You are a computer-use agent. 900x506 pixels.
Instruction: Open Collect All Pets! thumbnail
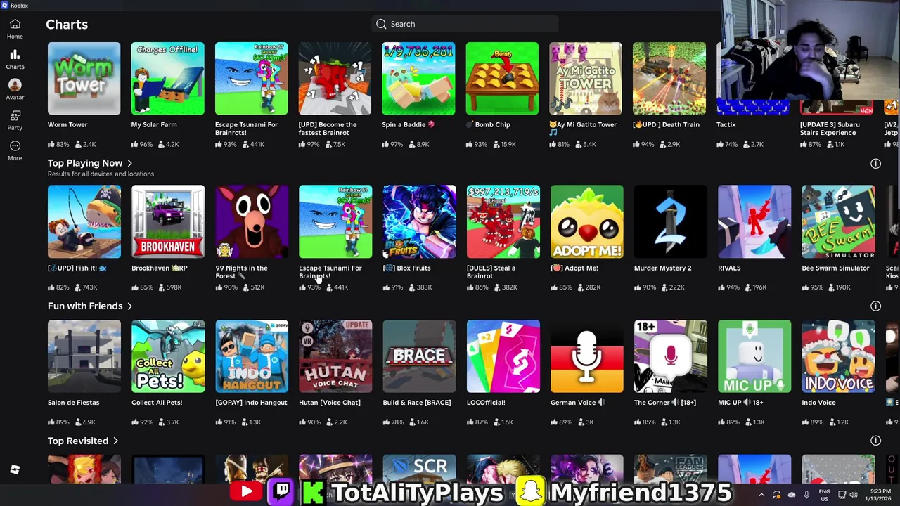[x=168, y=356]
